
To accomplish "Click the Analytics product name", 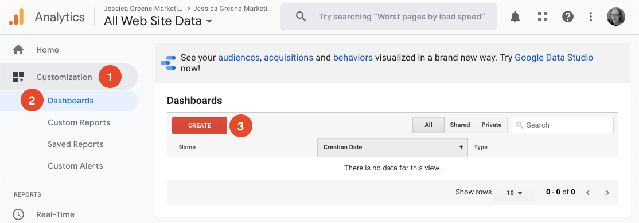I will [x=60, y=17].
